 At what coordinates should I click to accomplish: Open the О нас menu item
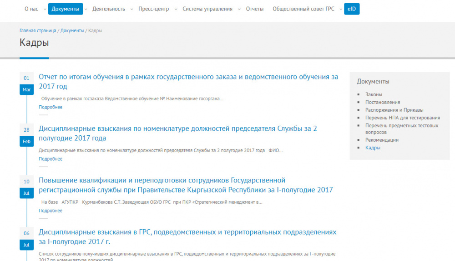pos(31,9)
